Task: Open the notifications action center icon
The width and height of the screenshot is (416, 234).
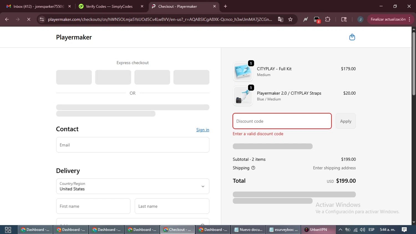Action: pyautogui.click(x=404, y=230)
